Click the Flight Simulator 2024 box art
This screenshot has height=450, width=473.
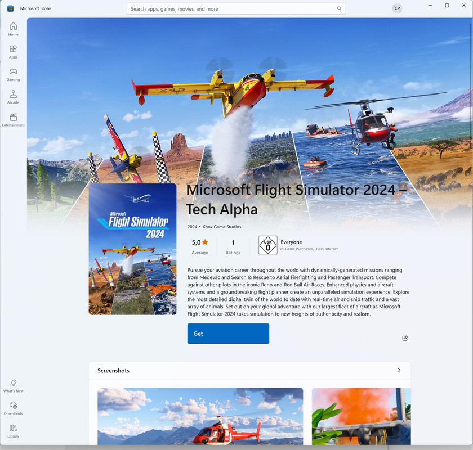coord(132,249)
